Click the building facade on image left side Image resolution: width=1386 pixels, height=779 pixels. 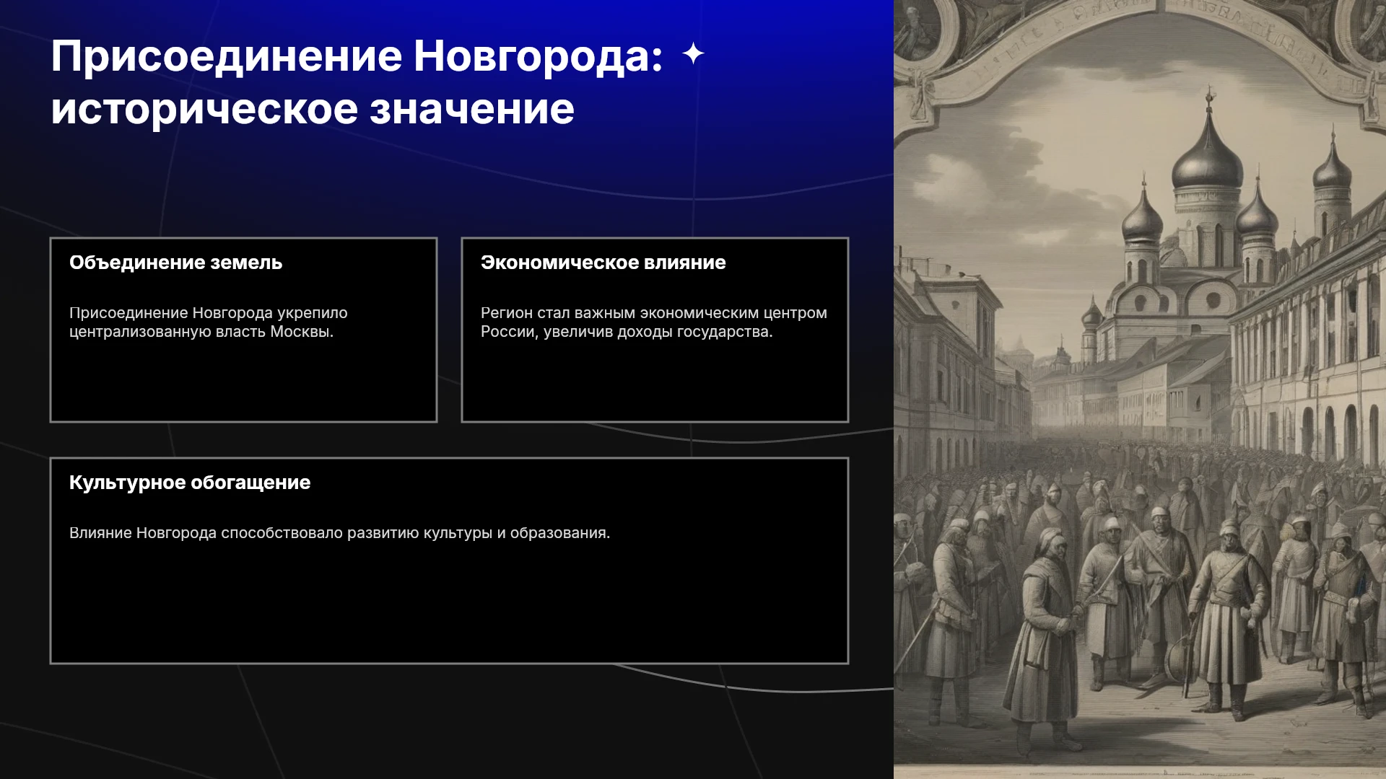pos(946,361)
